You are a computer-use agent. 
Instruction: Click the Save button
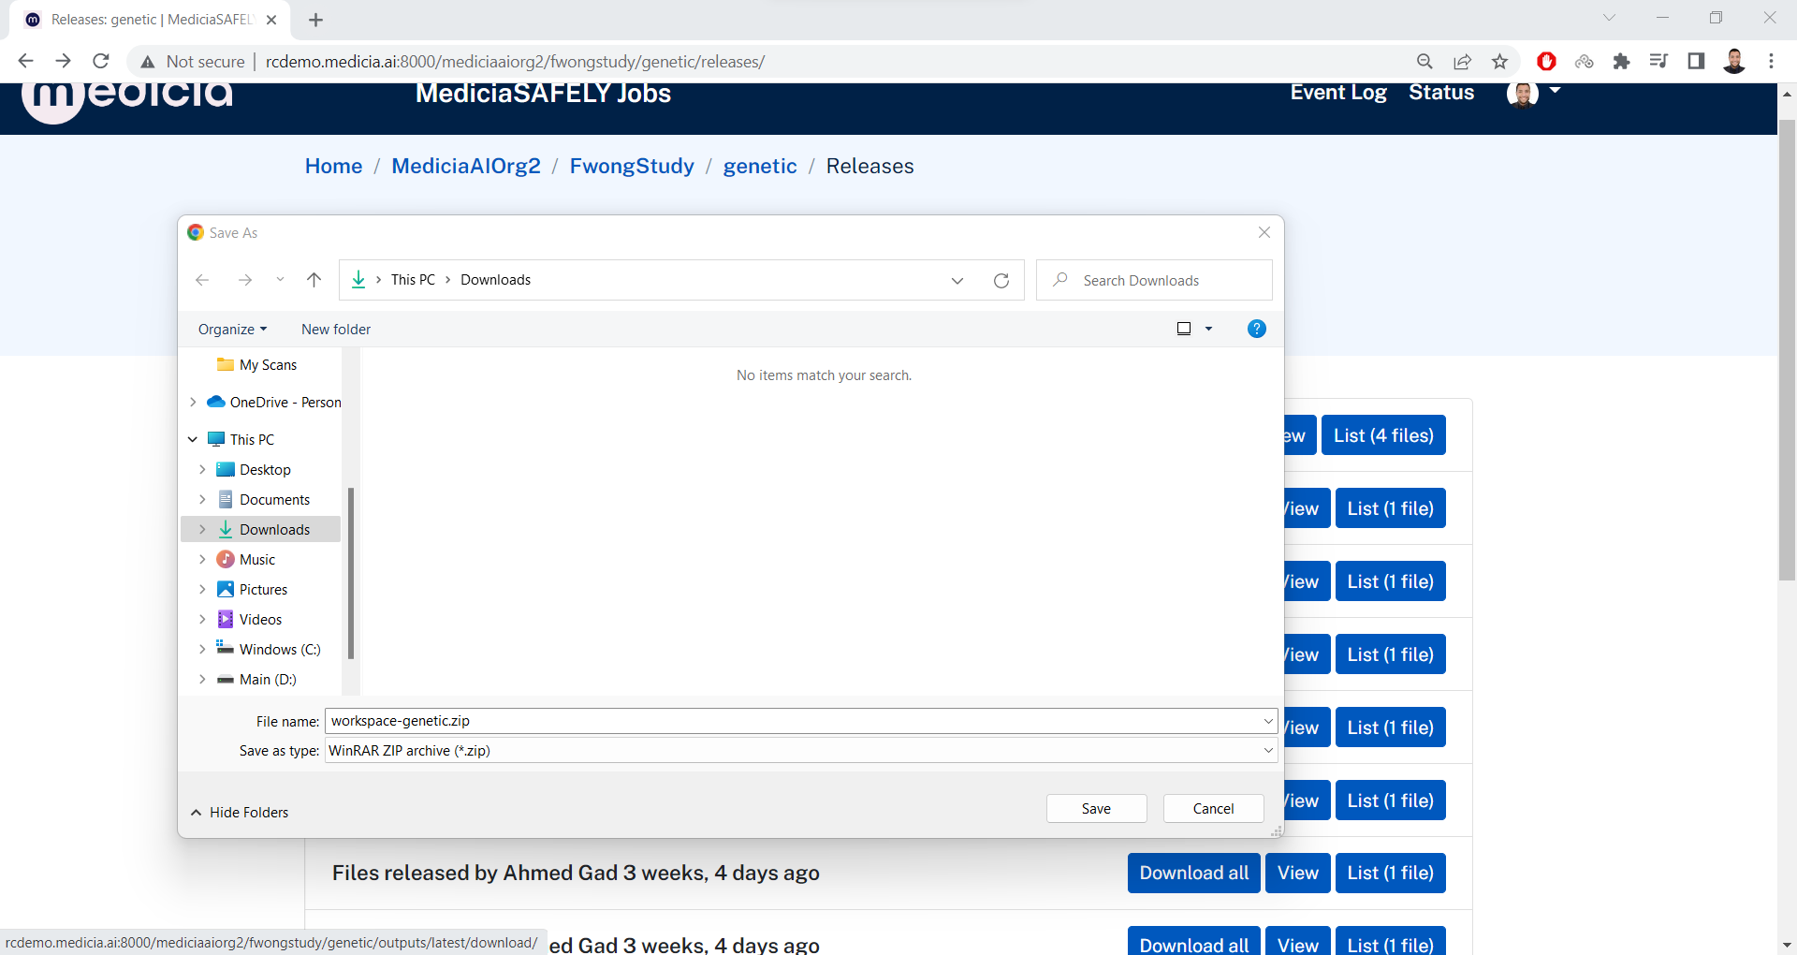(x=1096, y=808)
